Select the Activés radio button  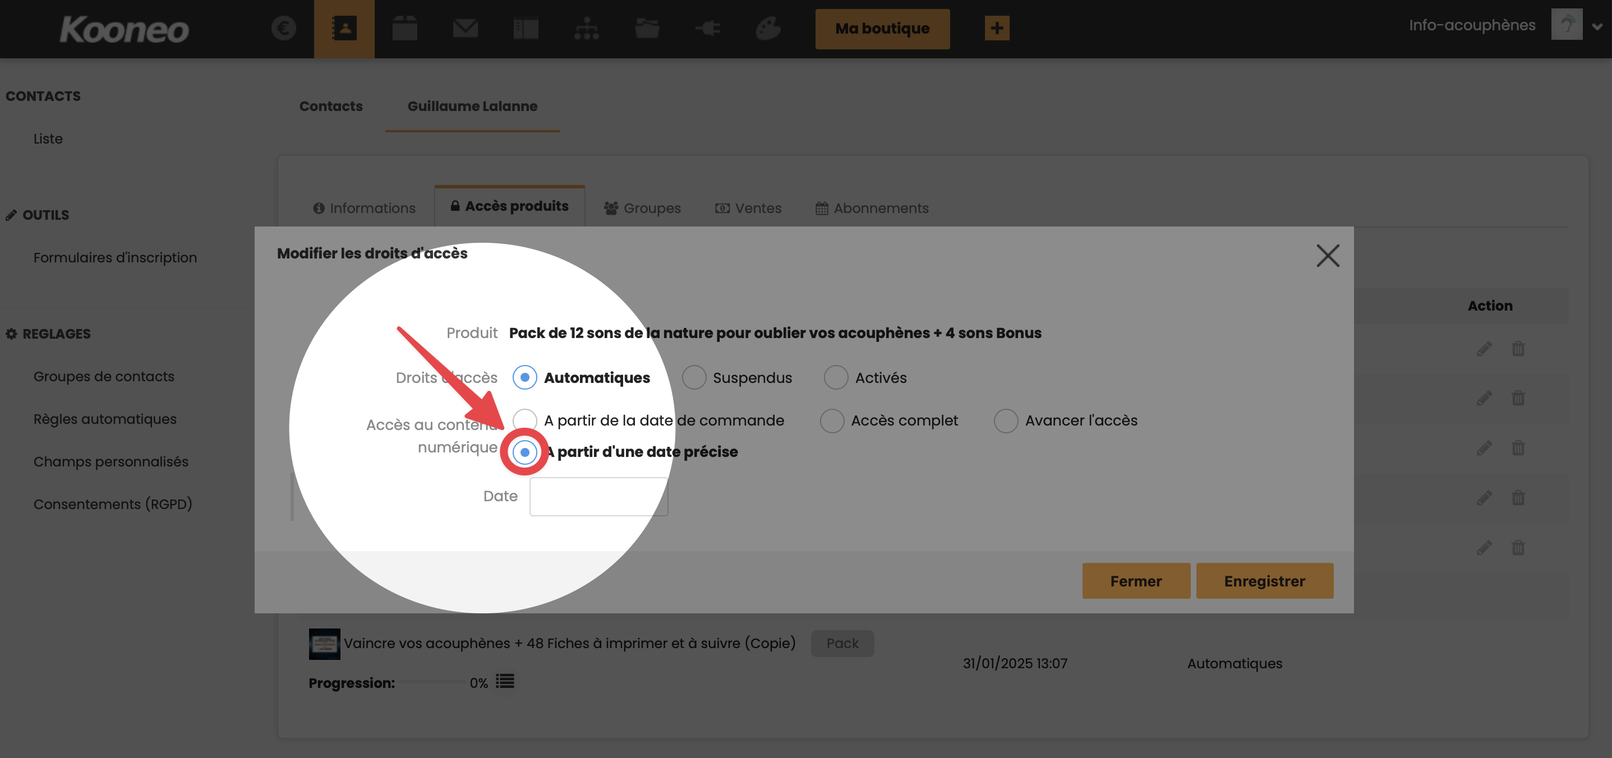835,378
